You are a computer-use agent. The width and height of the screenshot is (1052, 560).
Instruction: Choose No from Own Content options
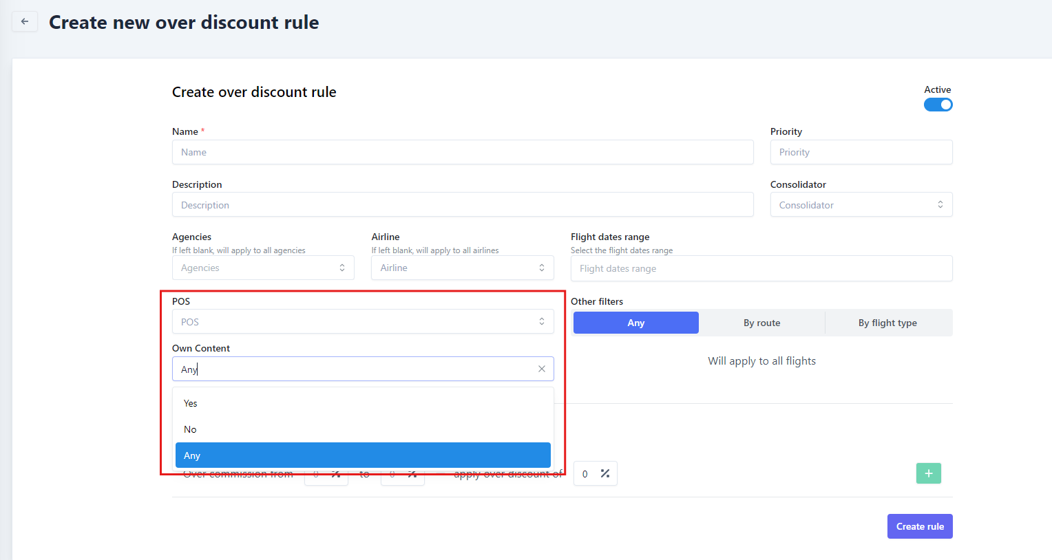[x=190, y=429]
